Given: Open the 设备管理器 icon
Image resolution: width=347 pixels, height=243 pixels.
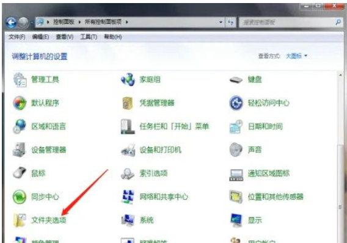Looking at the screenshot, I should coord(20,150).
